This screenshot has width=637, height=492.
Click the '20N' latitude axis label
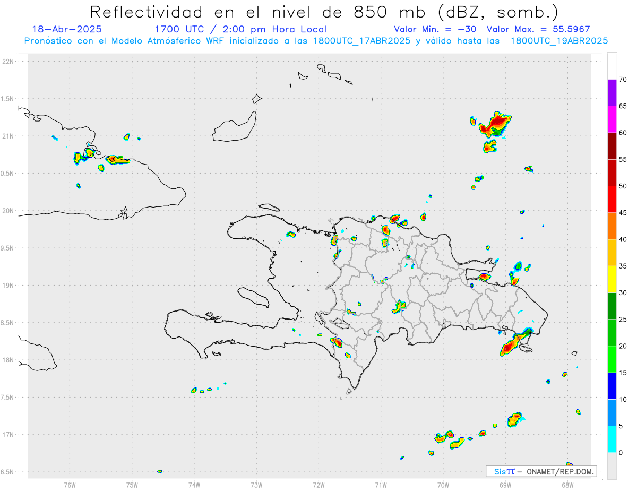pyautogui.click(x=8, y=211)
